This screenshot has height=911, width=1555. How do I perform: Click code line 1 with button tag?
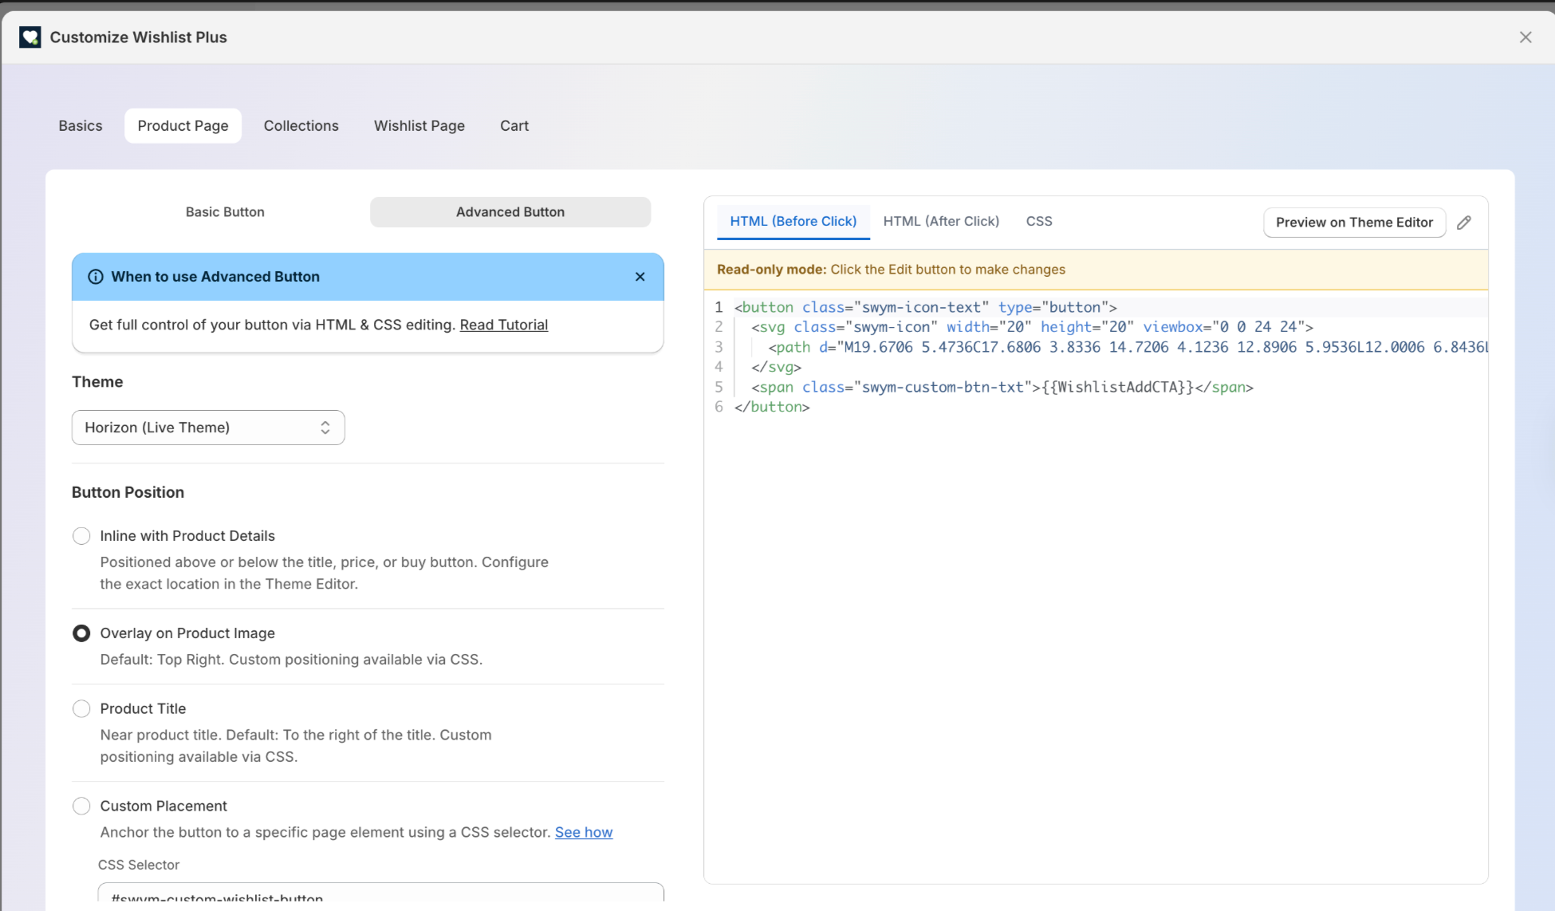925,307
